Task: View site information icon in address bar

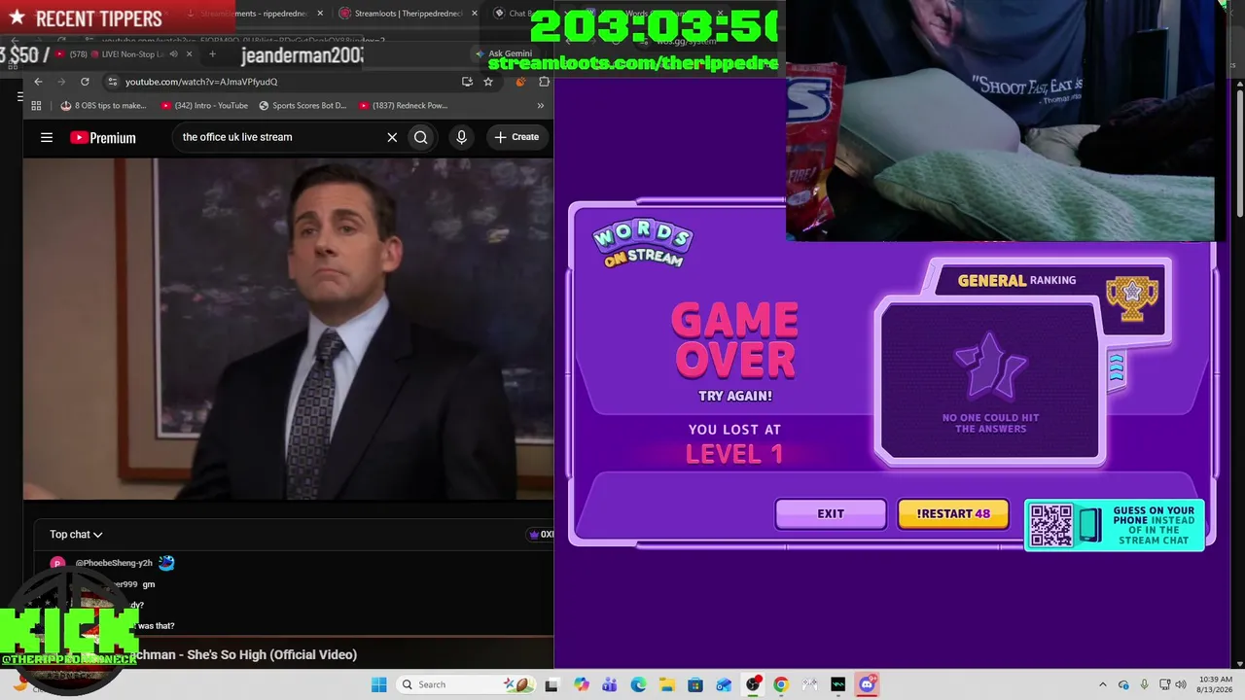Action: point(113,82)
